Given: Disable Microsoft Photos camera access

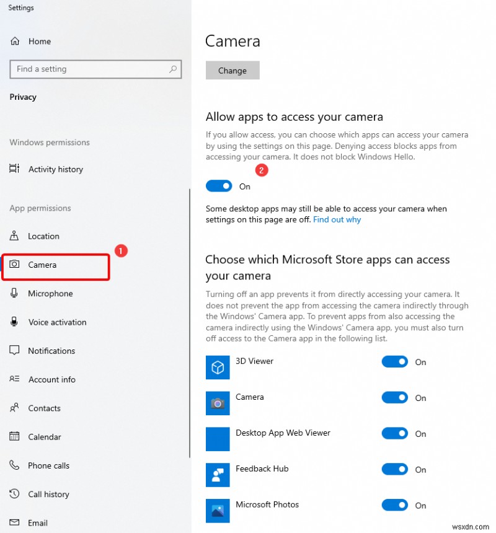Looking at the screenshot, I should [395, 505].
